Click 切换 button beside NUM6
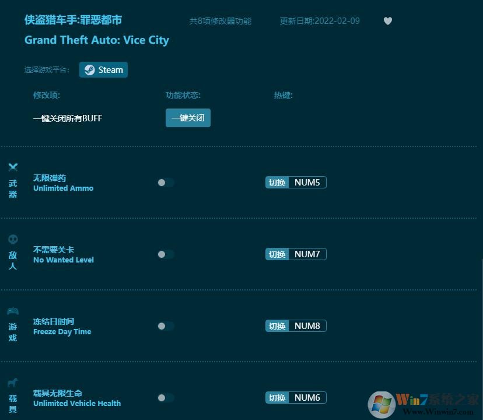The image size is (483, 420). tap(277, 398)
